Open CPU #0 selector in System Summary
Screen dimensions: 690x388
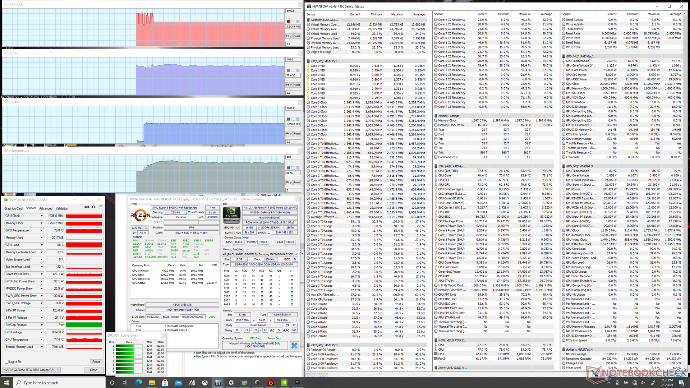(140, 228)
